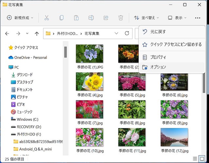Refresh the current folder view
The image size is (209, 163).
point(127,33)
